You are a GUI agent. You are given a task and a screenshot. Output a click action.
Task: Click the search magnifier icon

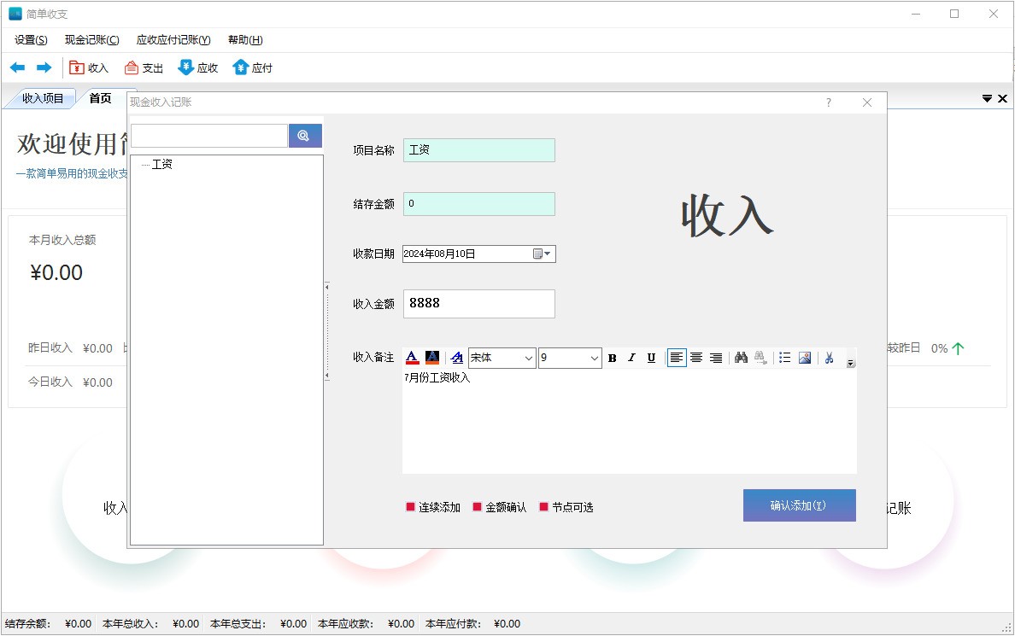(305, 135)
